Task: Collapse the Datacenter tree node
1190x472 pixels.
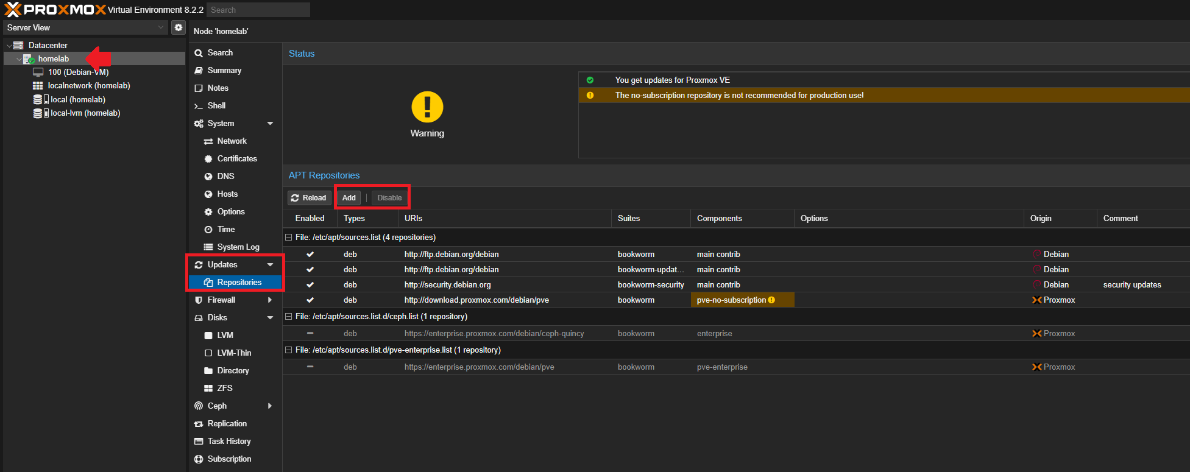Action: click(x=9, y=45)
